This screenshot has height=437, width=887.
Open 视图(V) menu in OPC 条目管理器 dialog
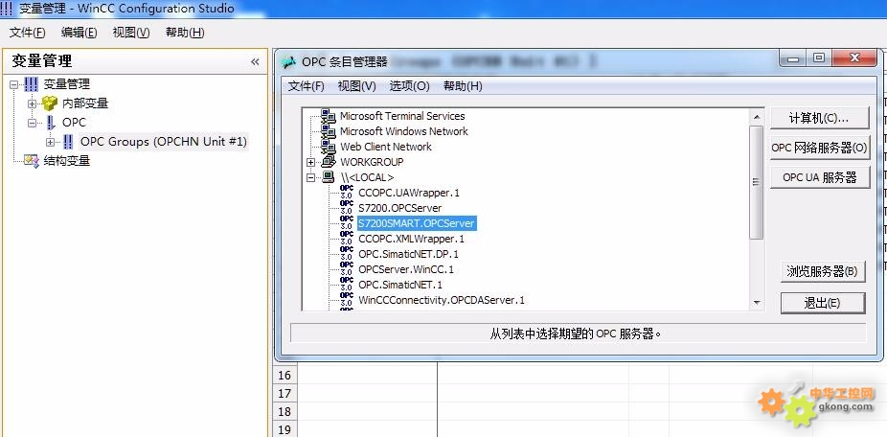click(x=357, y=86)
